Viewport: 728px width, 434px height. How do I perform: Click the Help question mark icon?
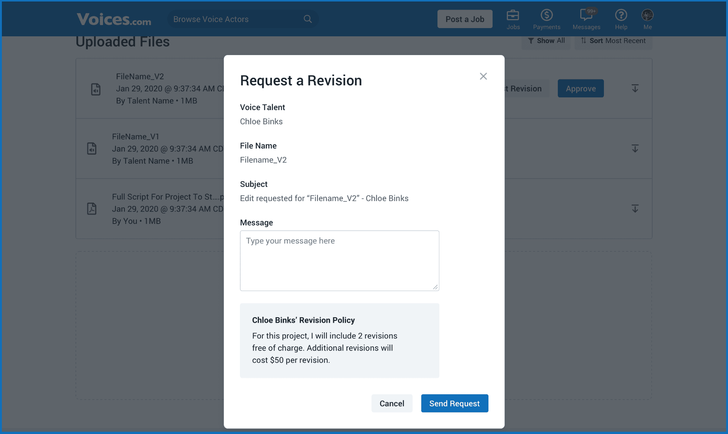[x=621, y=16]
